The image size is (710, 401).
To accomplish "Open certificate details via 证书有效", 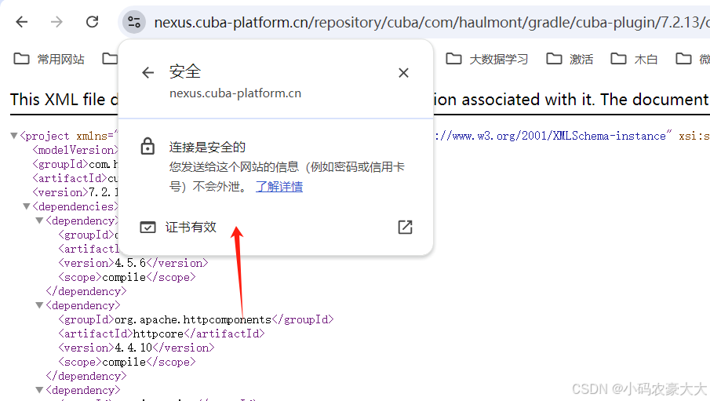I will point(276,227).
